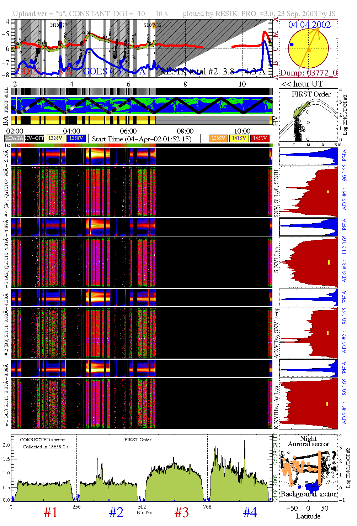Select the HV-OFF legend box

[34, 138]
